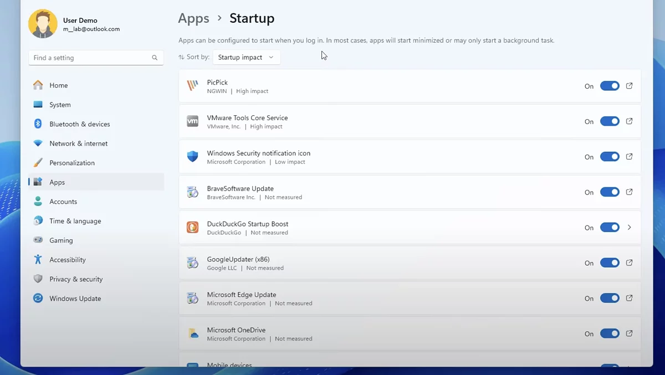Open Microsoft Edge Update external link icon
Image resolution: width=665 pixels, height=375 pixels.
(x=629, y=298)
